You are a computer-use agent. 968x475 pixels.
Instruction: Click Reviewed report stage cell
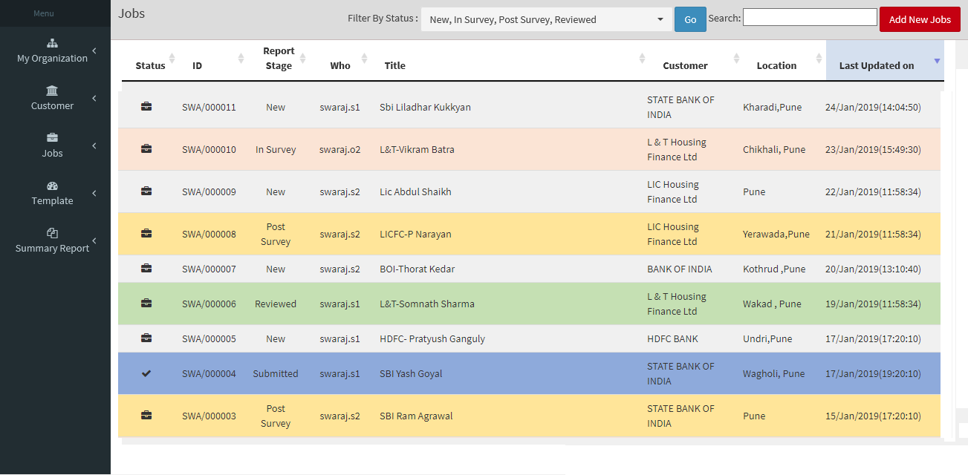click(x=276, y=304)
